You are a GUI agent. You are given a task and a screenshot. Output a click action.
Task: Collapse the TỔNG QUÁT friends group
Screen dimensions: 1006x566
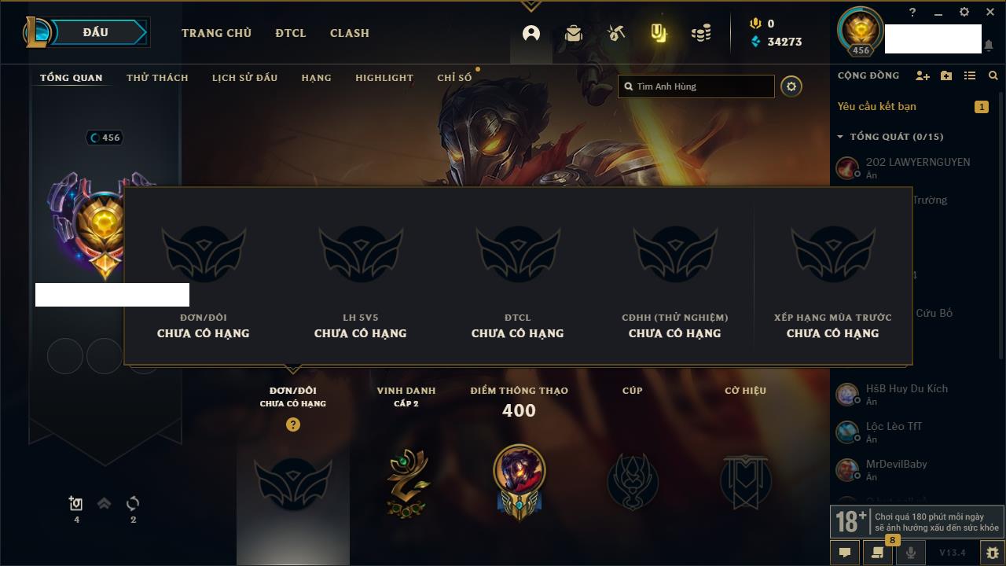click(840, 137)
